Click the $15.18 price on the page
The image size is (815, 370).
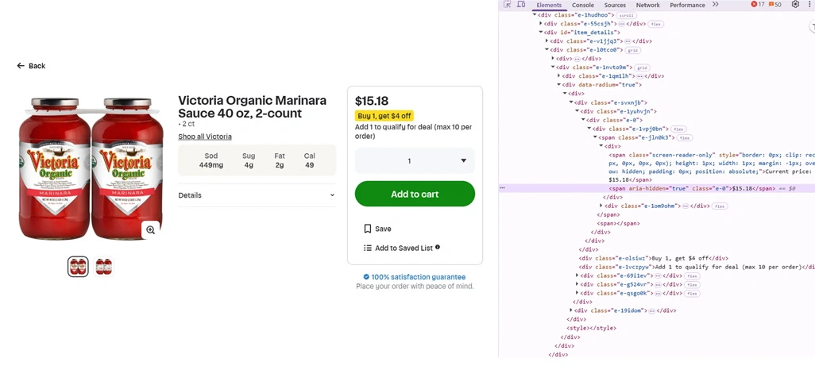coord(372,101)
